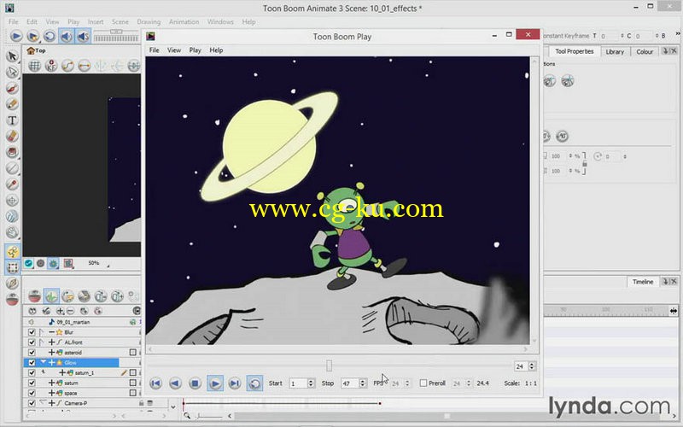This screenshot has height=427, width=683.
Task: Pick the Eraser tool
Action: pyautogui.click(x=12, y=137)
